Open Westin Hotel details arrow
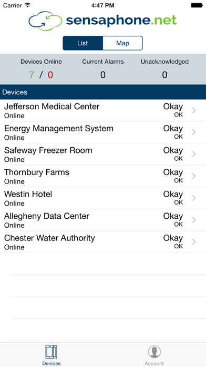Image resolution: width=206 pixels, height=367 pixels. [x=193, y=198]
